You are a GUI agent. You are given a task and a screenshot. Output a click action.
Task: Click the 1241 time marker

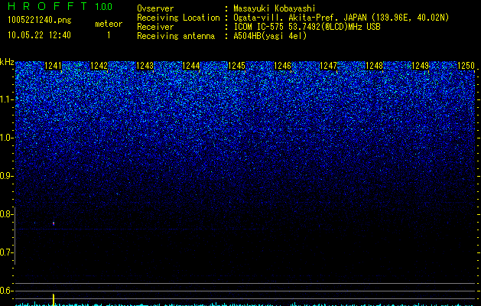pos(53,66)
